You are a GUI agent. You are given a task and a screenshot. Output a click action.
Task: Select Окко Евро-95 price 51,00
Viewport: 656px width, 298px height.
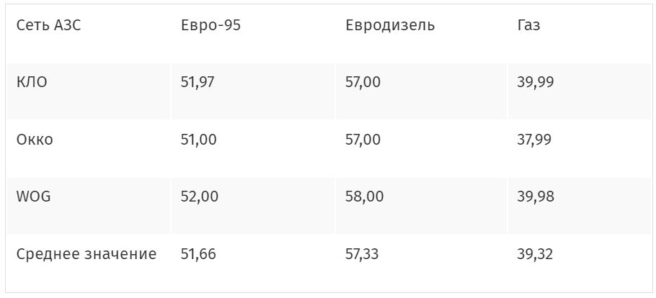click(198, 140)
